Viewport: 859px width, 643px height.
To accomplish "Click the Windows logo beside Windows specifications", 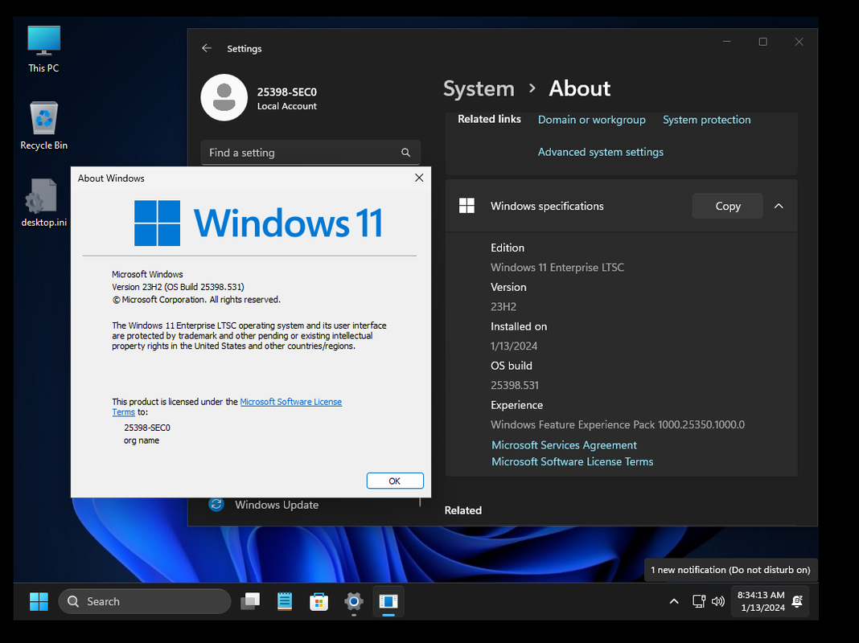I will [x=466, y=206].
